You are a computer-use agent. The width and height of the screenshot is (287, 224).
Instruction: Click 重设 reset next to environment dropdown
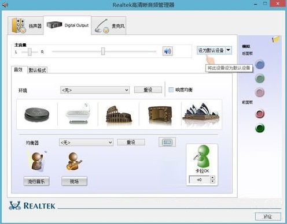(148, 89)
